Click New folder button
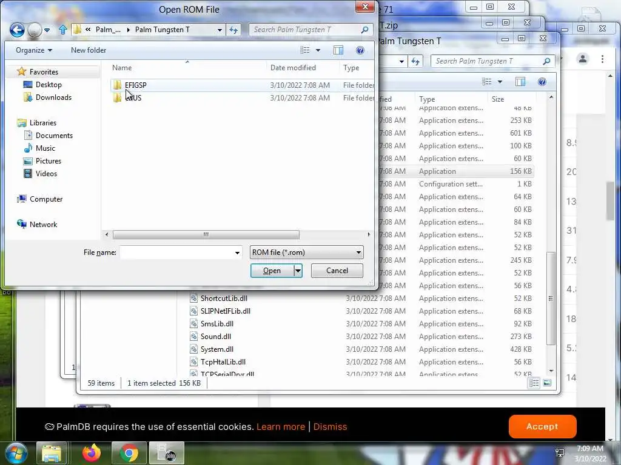Image resolution: width=621 pixels, height=465 pixels. pos(89,50)
